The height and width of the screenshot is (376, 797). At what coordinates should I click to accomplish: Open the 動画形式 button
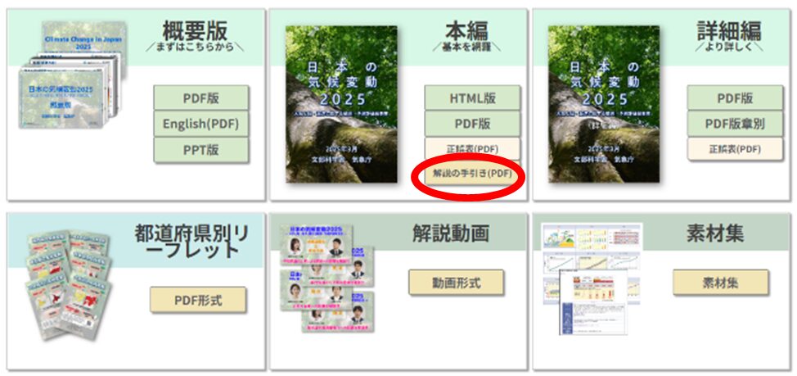point(456,283)
